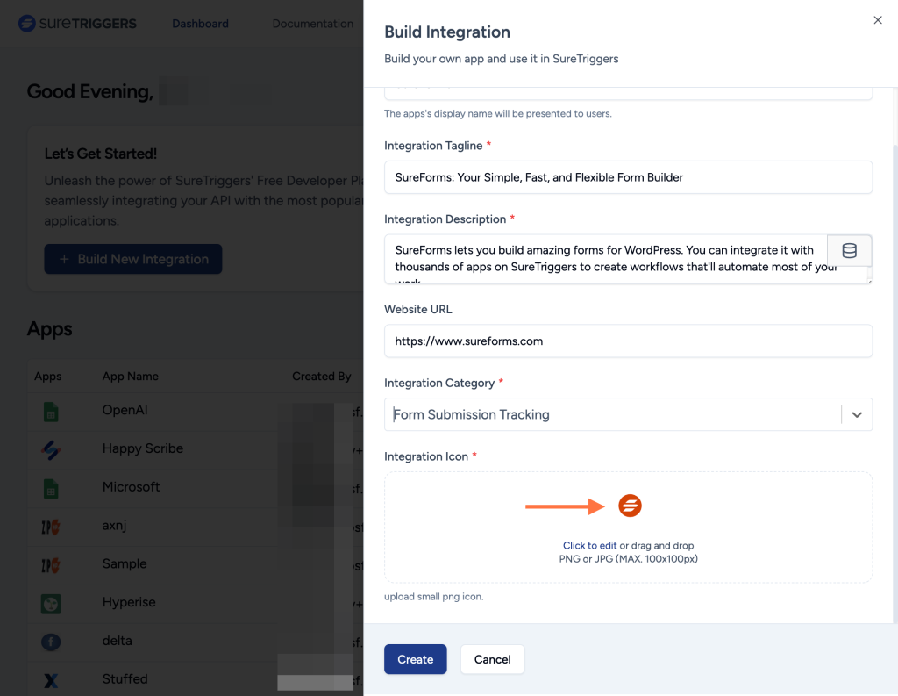Click the axnj Zapier-style app icon
The height and width of the screenshot is (696, 898).
(x=51, y=525)
